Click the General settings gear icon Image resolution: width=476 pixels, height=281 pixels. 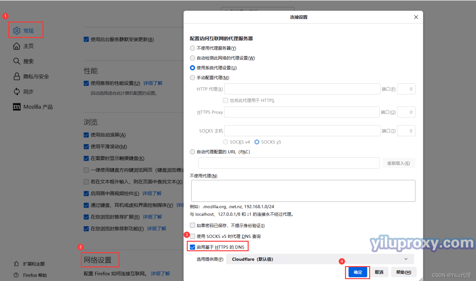(x=17, y=31)
